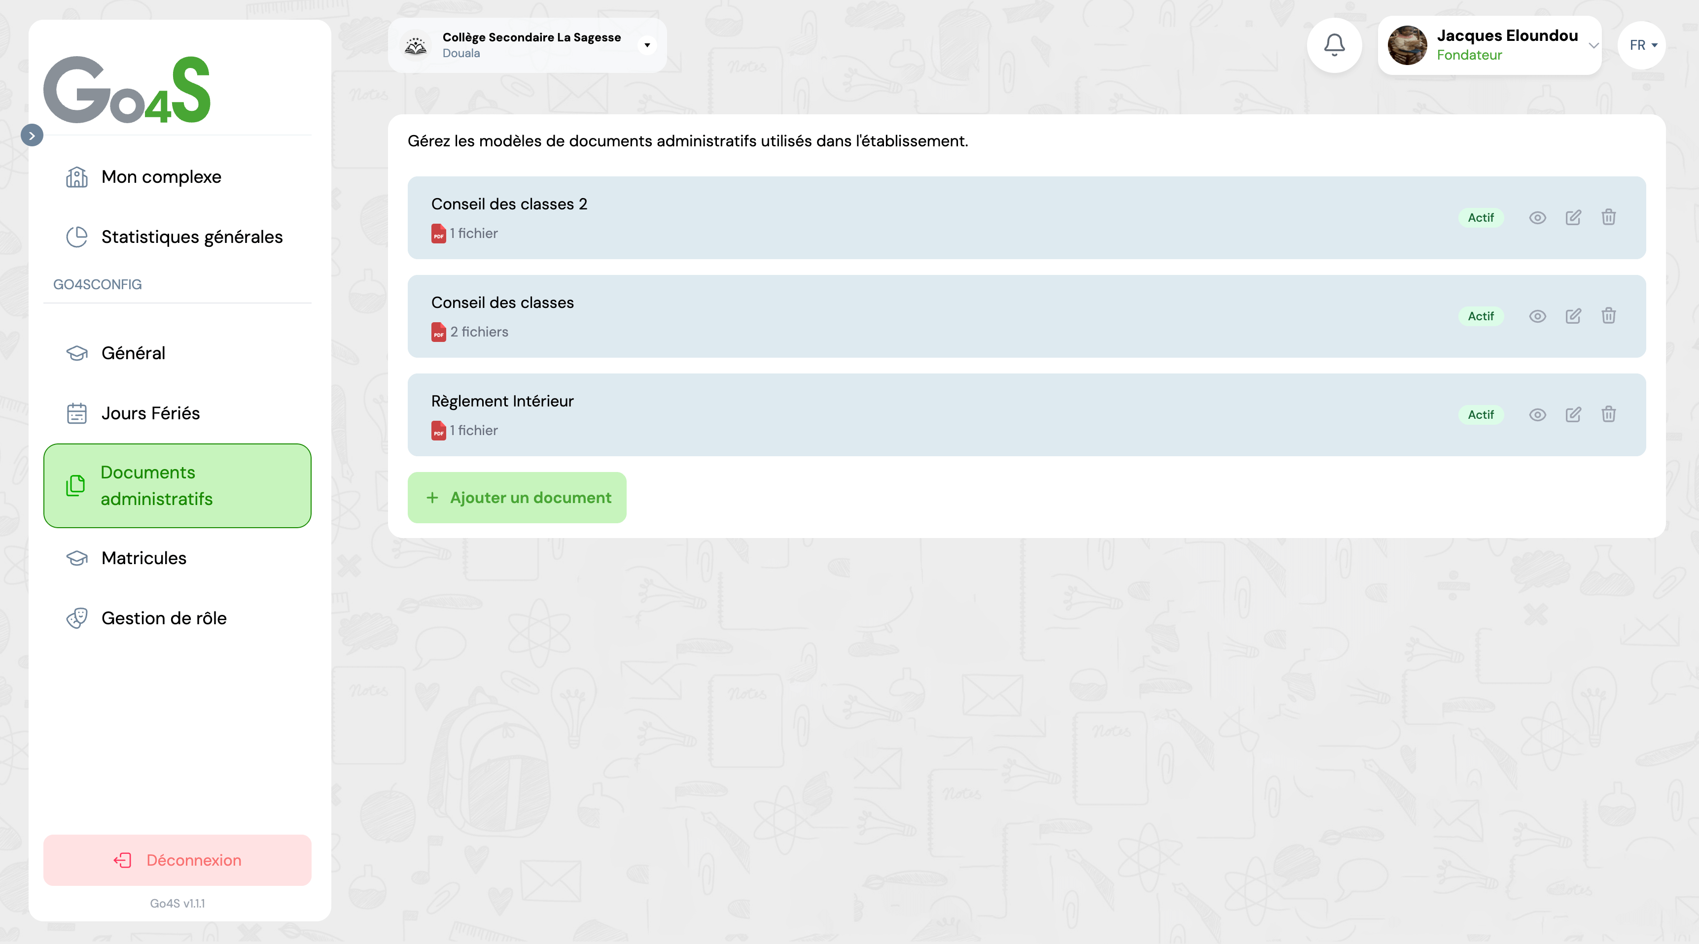Screen dimensions: 1699x944
Task: Click the Jacques Eloundou avatar photo
Action: (1407, 45)
